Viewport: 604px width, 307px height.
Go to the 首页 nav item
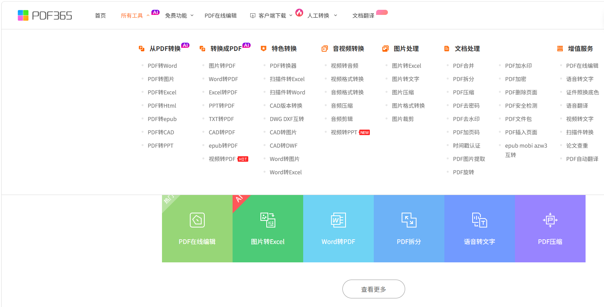click(x=100, y=16)
